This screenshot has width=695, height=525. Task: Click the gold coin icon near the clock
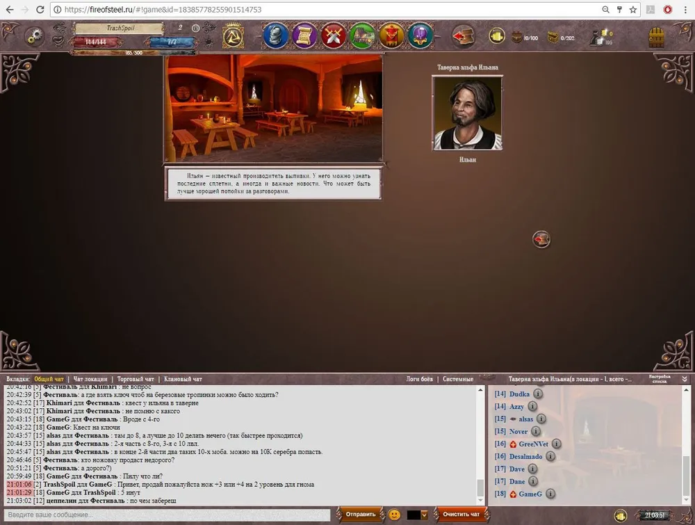(x=621, y=516)
